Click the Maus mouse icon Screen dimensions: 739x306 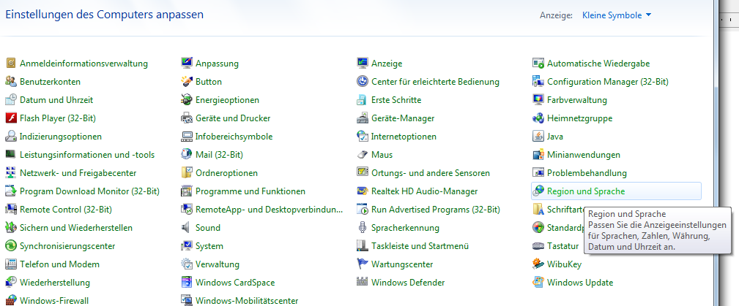point(363,155)
